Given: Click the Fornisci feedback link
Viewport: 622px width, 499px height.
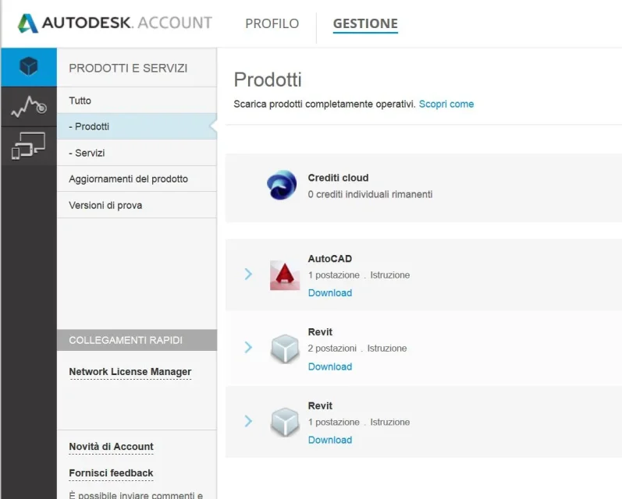Looking at the screenshot, I should click(x=111, y=473).
